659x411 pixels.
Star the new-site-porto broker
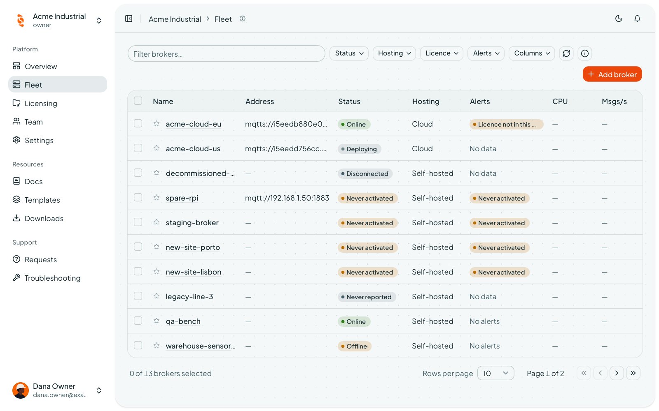pyautogui.click(x=157, y=247)
